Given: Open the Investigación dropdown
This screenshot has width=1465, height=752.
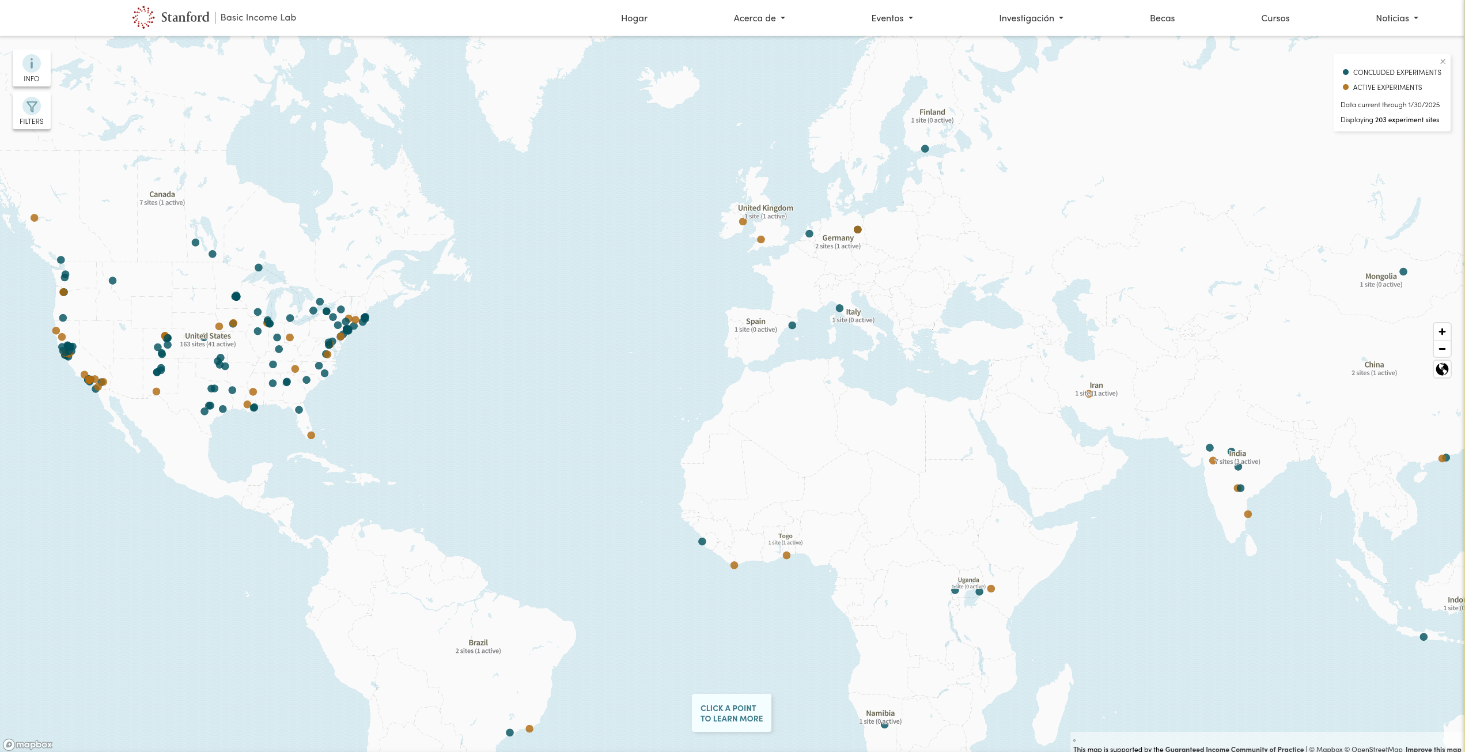Looking at the screenshot, I should pos(1031,18).
